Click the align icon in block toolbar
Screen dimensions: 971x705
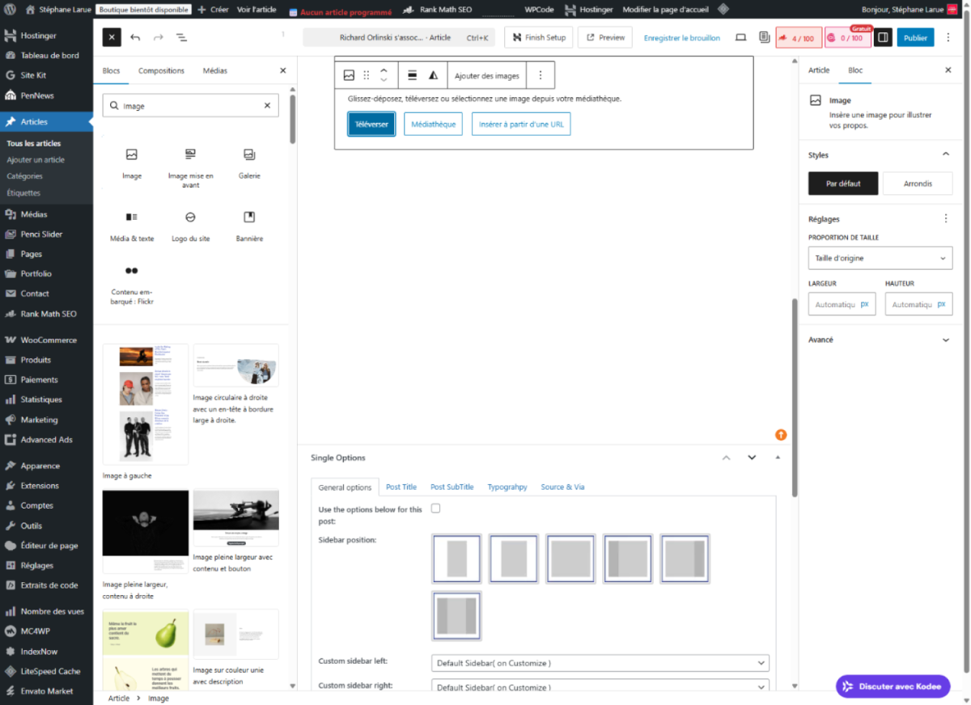click(412, 75)
